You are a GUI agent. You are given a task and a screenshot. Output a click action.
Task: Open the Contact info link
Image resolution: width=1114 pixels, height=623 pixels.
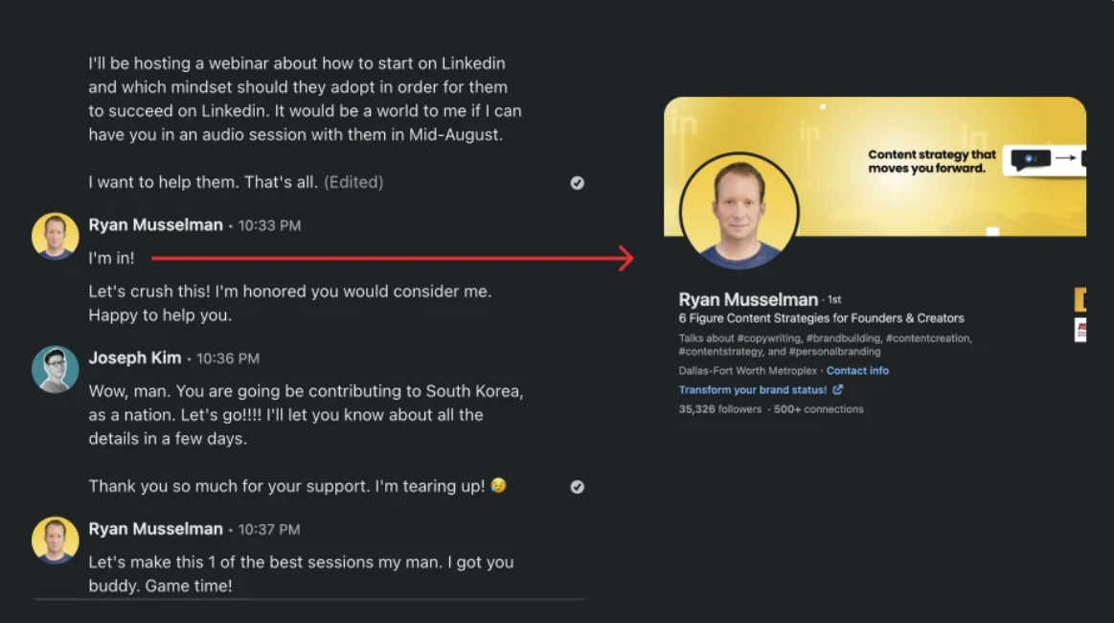(x=857, y=371)
